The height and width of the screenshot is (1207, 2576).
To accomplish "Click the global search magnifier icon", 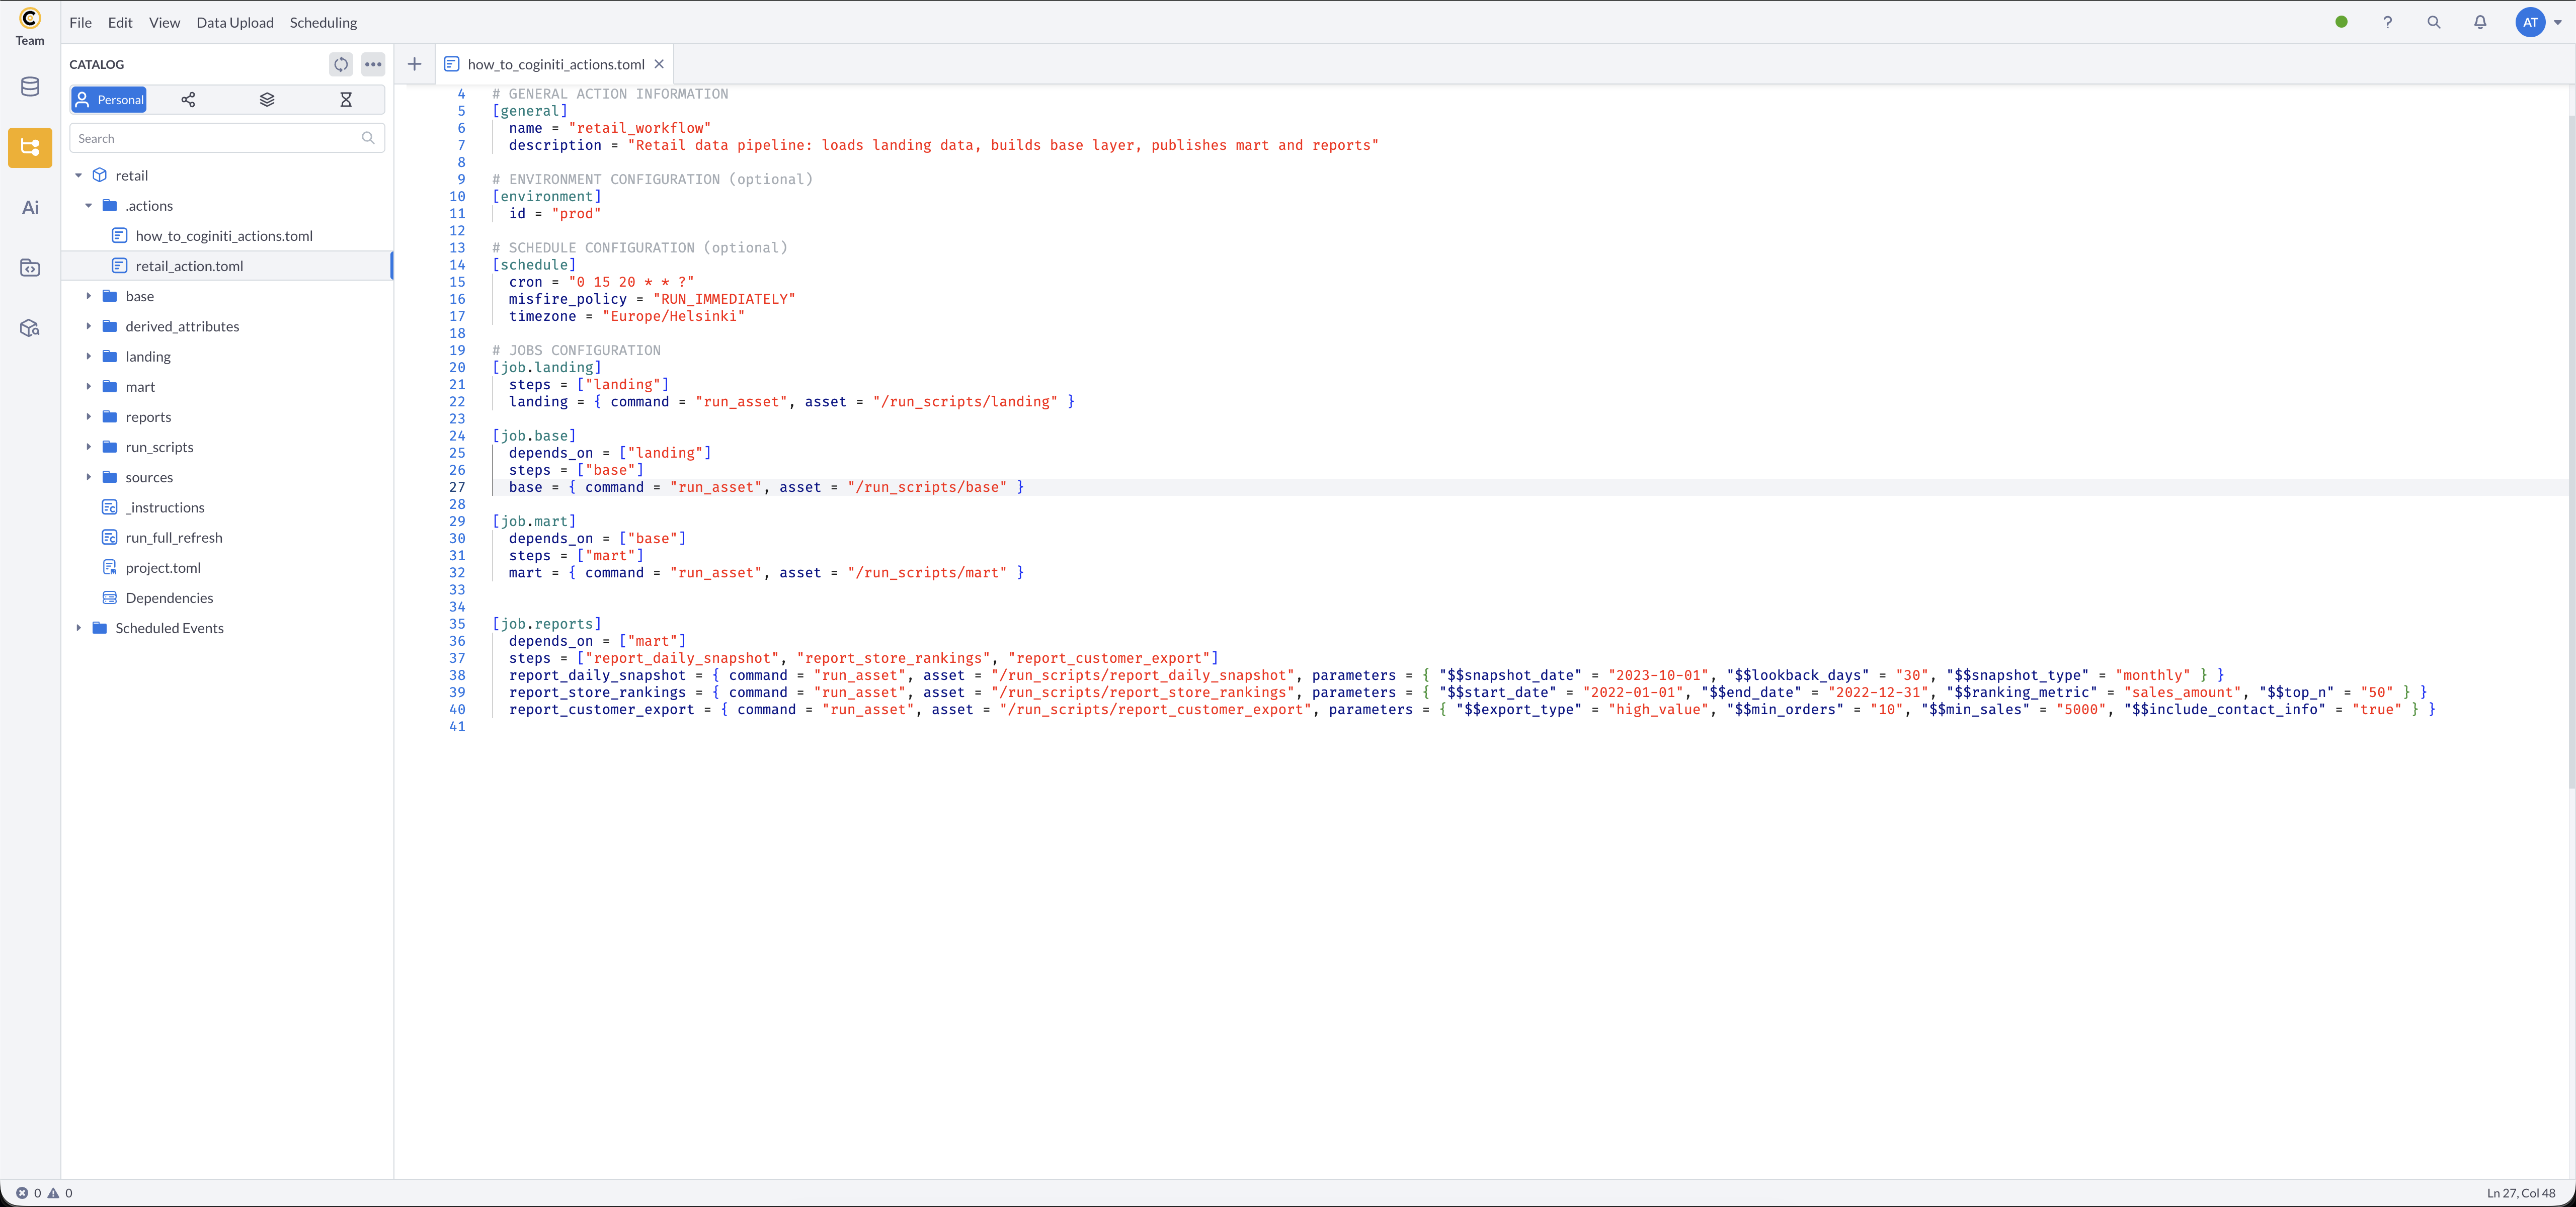I will point(2434,22).
